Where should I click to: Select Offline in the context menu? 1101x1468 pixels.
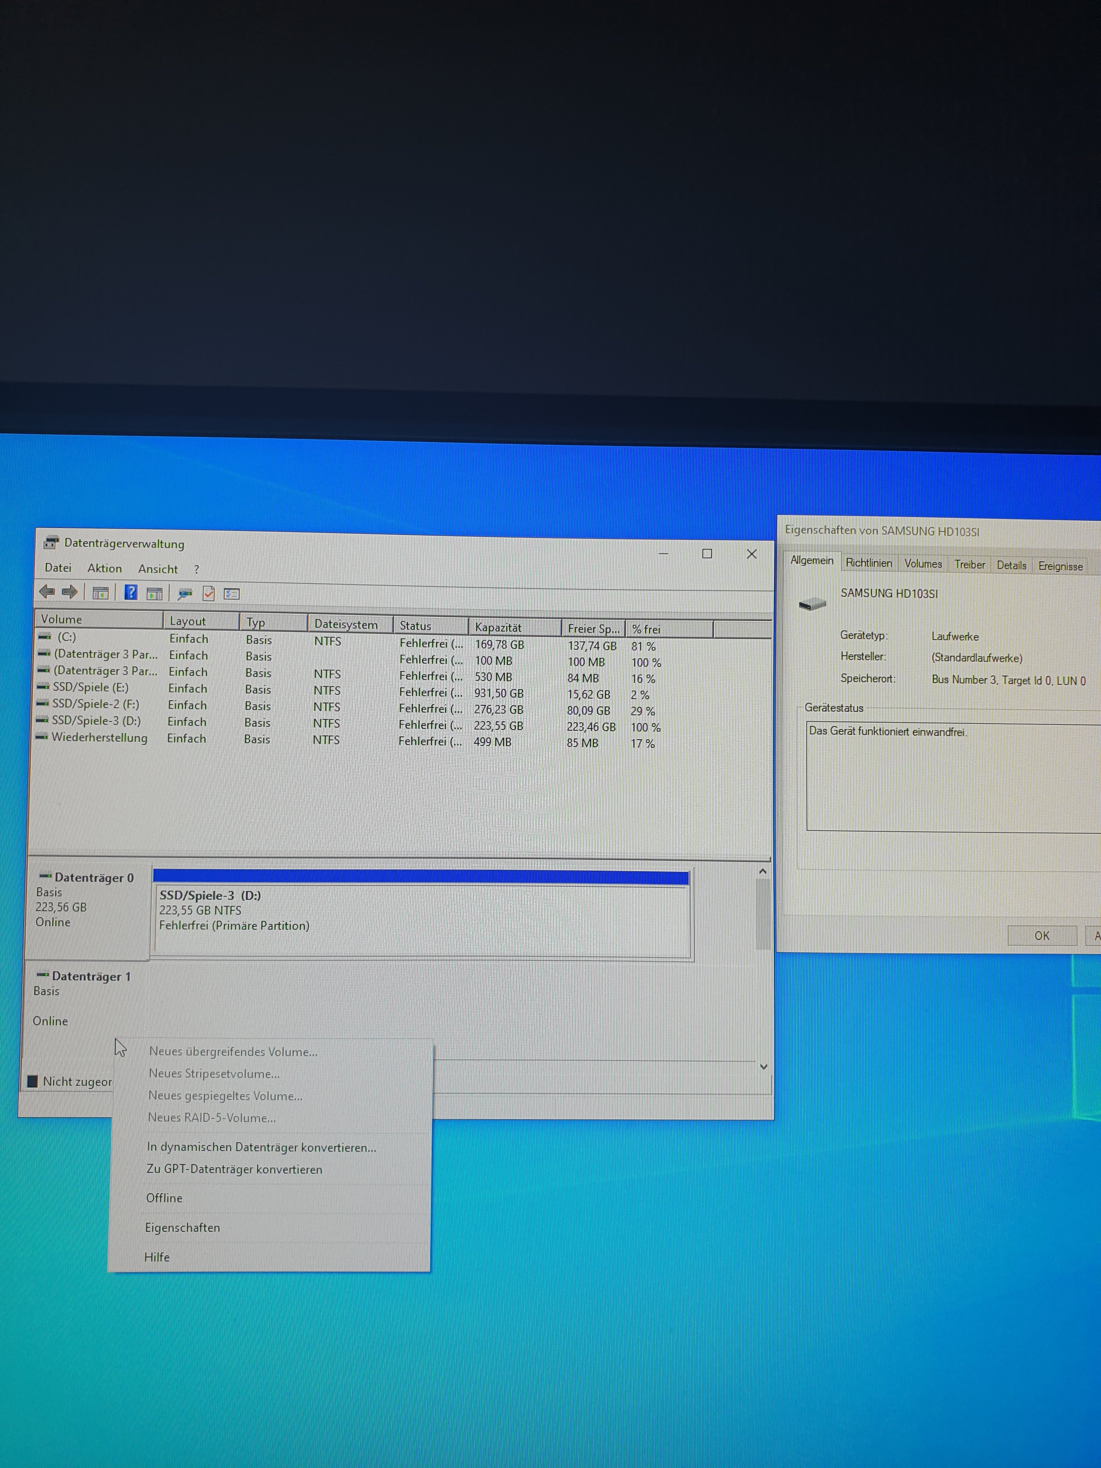pyautogui.click(x=164, y=1197)
